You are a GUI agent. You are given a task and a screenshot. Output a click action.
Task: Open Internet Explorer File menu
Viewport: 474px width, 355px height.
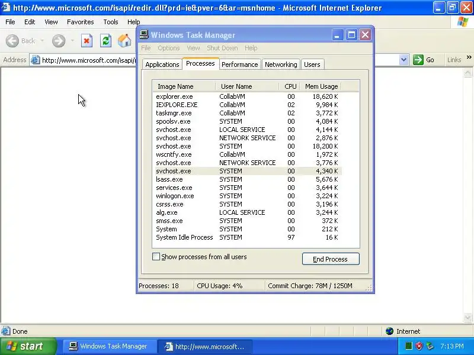coord(10,22)
